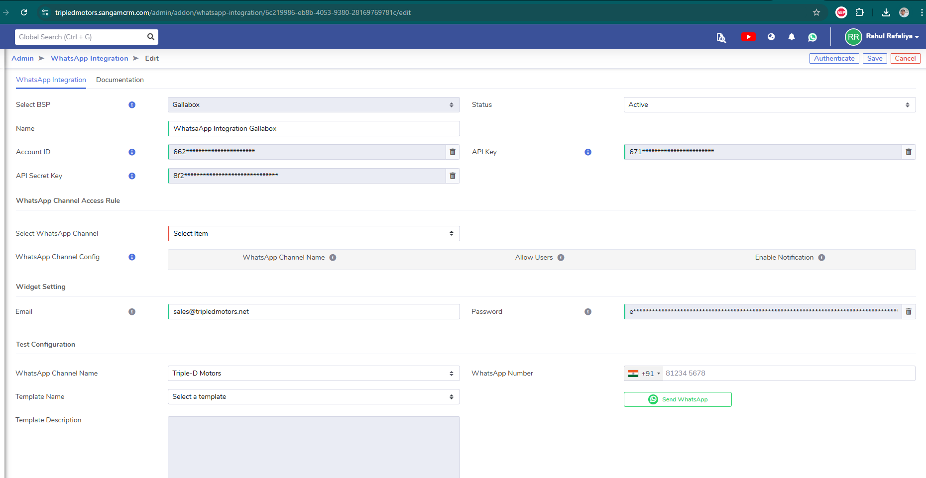The height and width of the screenshot is (478, 926).
Task: Click the Authenticate button
Action: tap(834, 59)
